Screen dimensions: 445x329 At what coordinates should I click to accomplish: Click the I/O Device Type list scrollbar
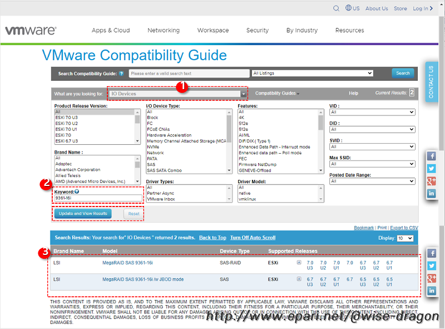(x=229, y=141)
